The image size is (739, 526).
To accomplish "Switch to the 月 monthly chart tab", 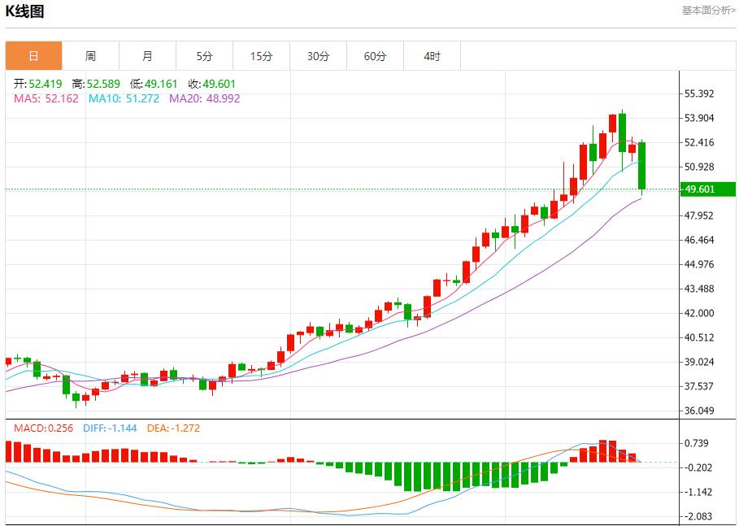I will pyautogui.click(x=147, y=55).
